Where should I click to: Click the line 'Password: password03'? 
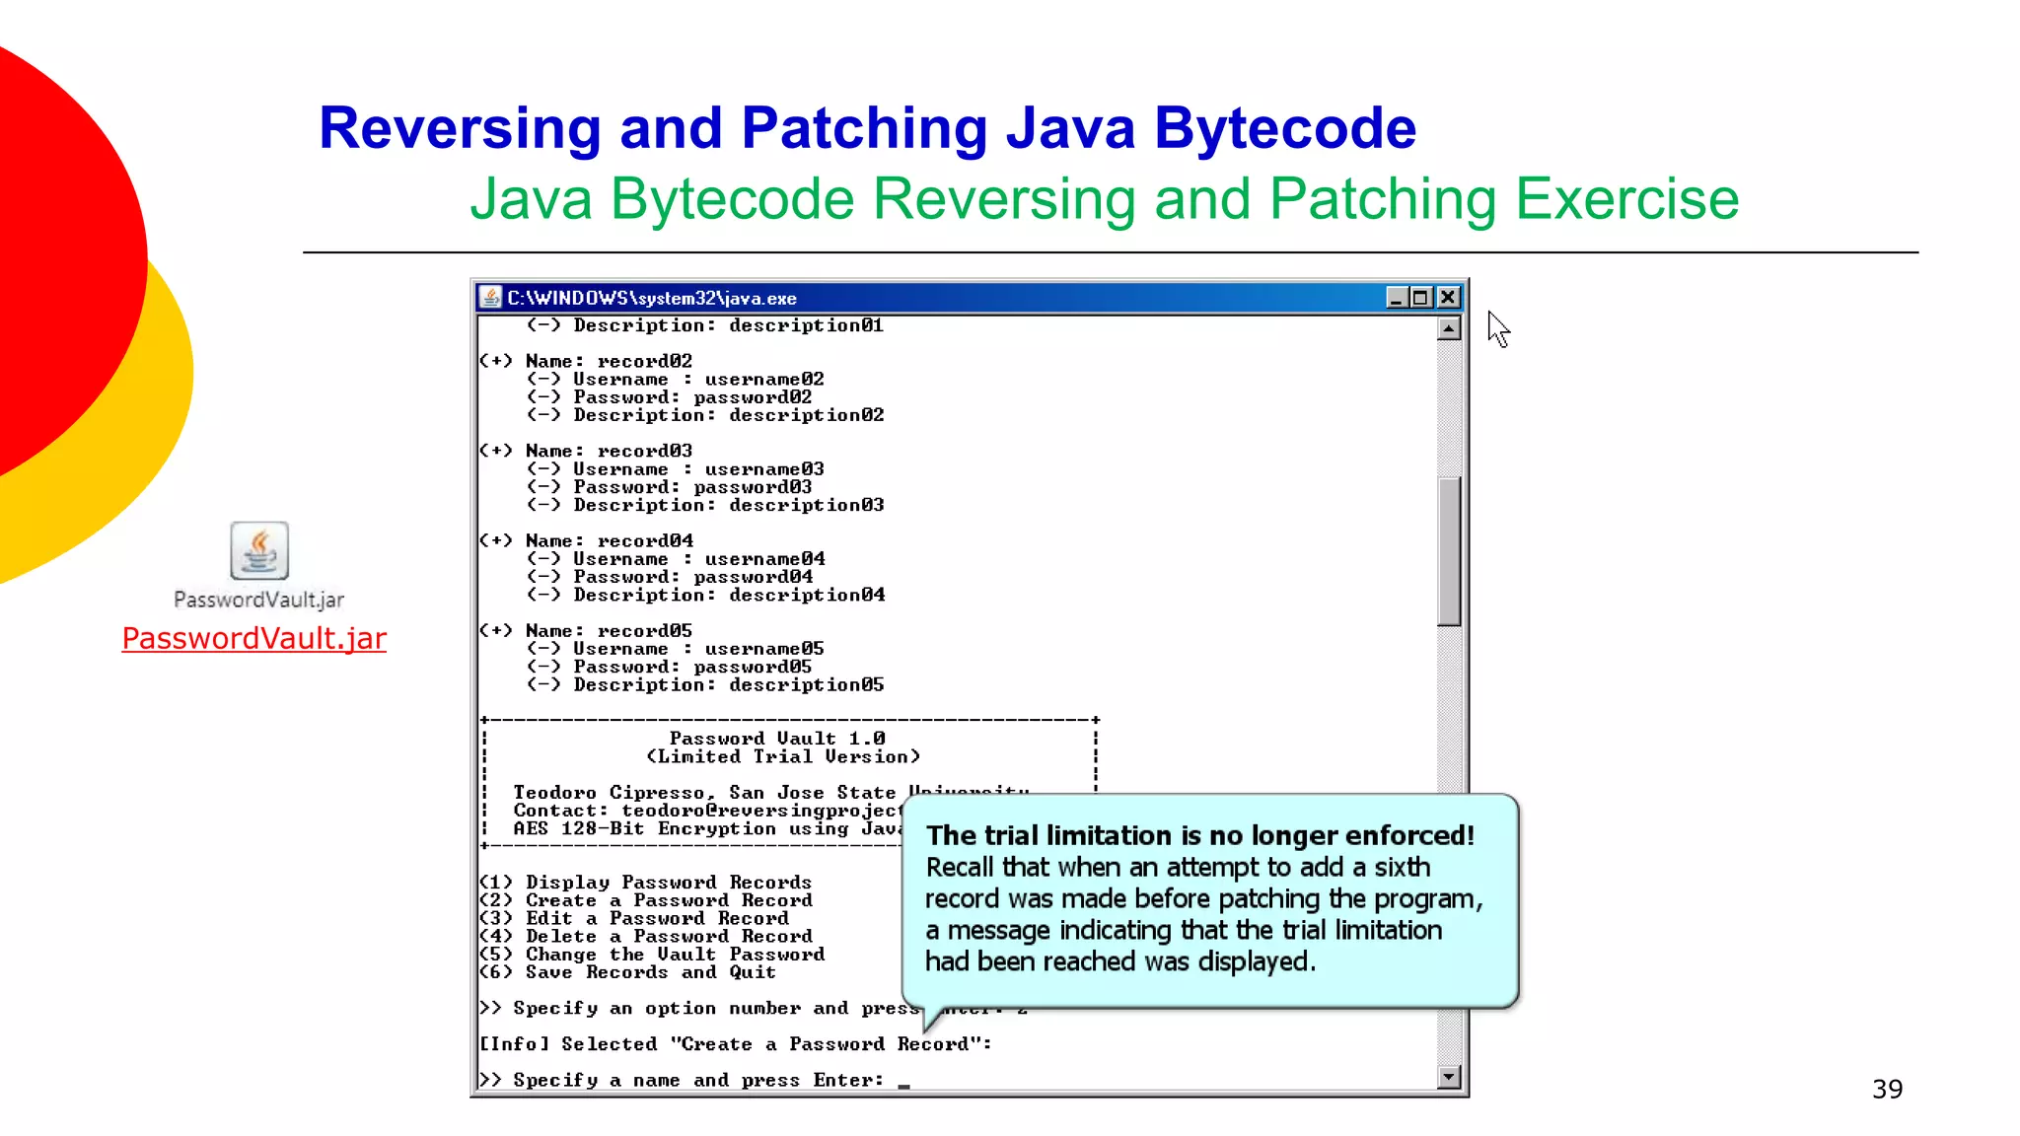tap(669, 487)
